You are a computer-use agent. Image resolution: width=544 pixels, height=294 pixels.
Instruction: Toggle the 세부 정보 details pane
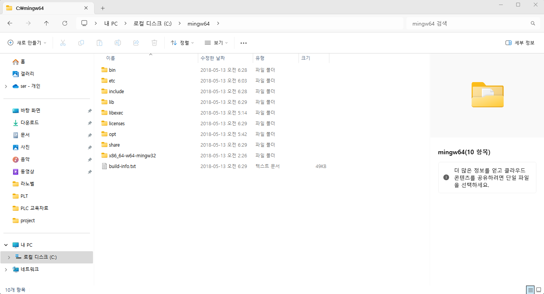click(x=520, y=43)
